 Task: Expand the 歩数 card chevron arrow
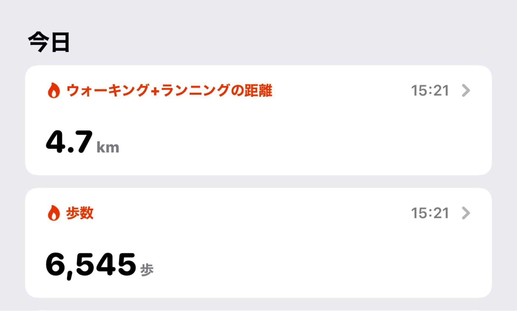pyautogui.click(x=466, y=213)
